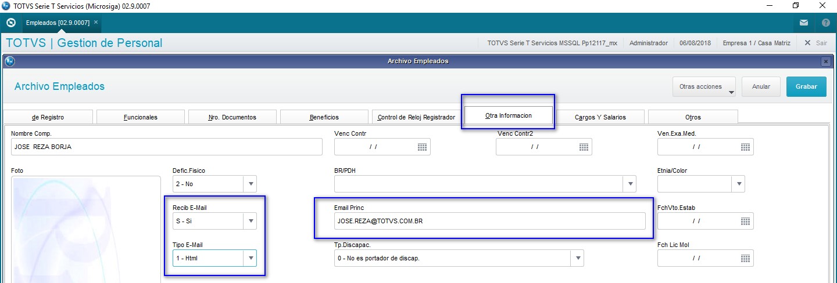Restore the TOTVS application window
This screenshot has width=837, height=283.
796,5
